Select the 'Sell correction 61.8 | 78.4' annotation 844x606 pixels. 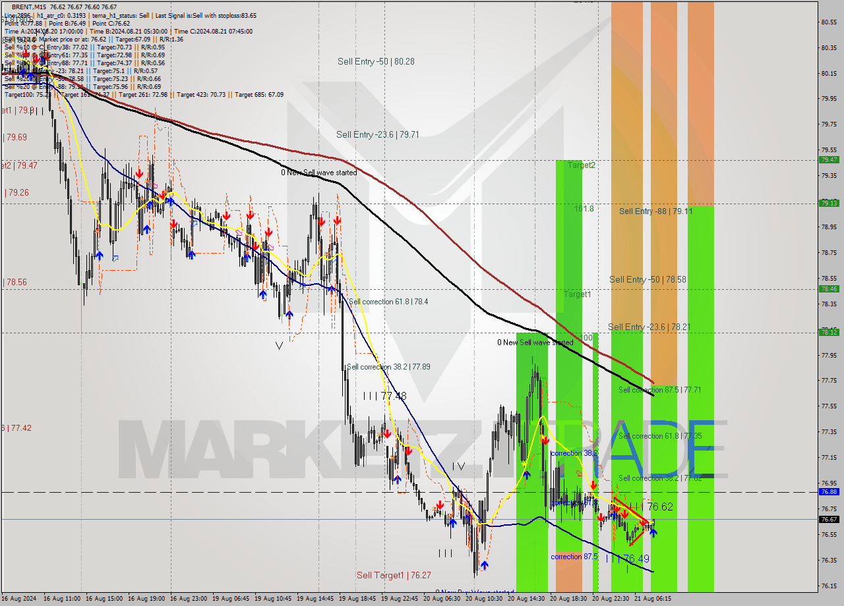pos(388,302)
